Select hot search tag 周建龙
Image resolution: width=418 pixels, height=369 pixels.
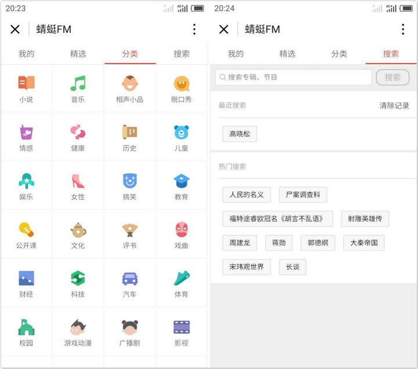240,243
